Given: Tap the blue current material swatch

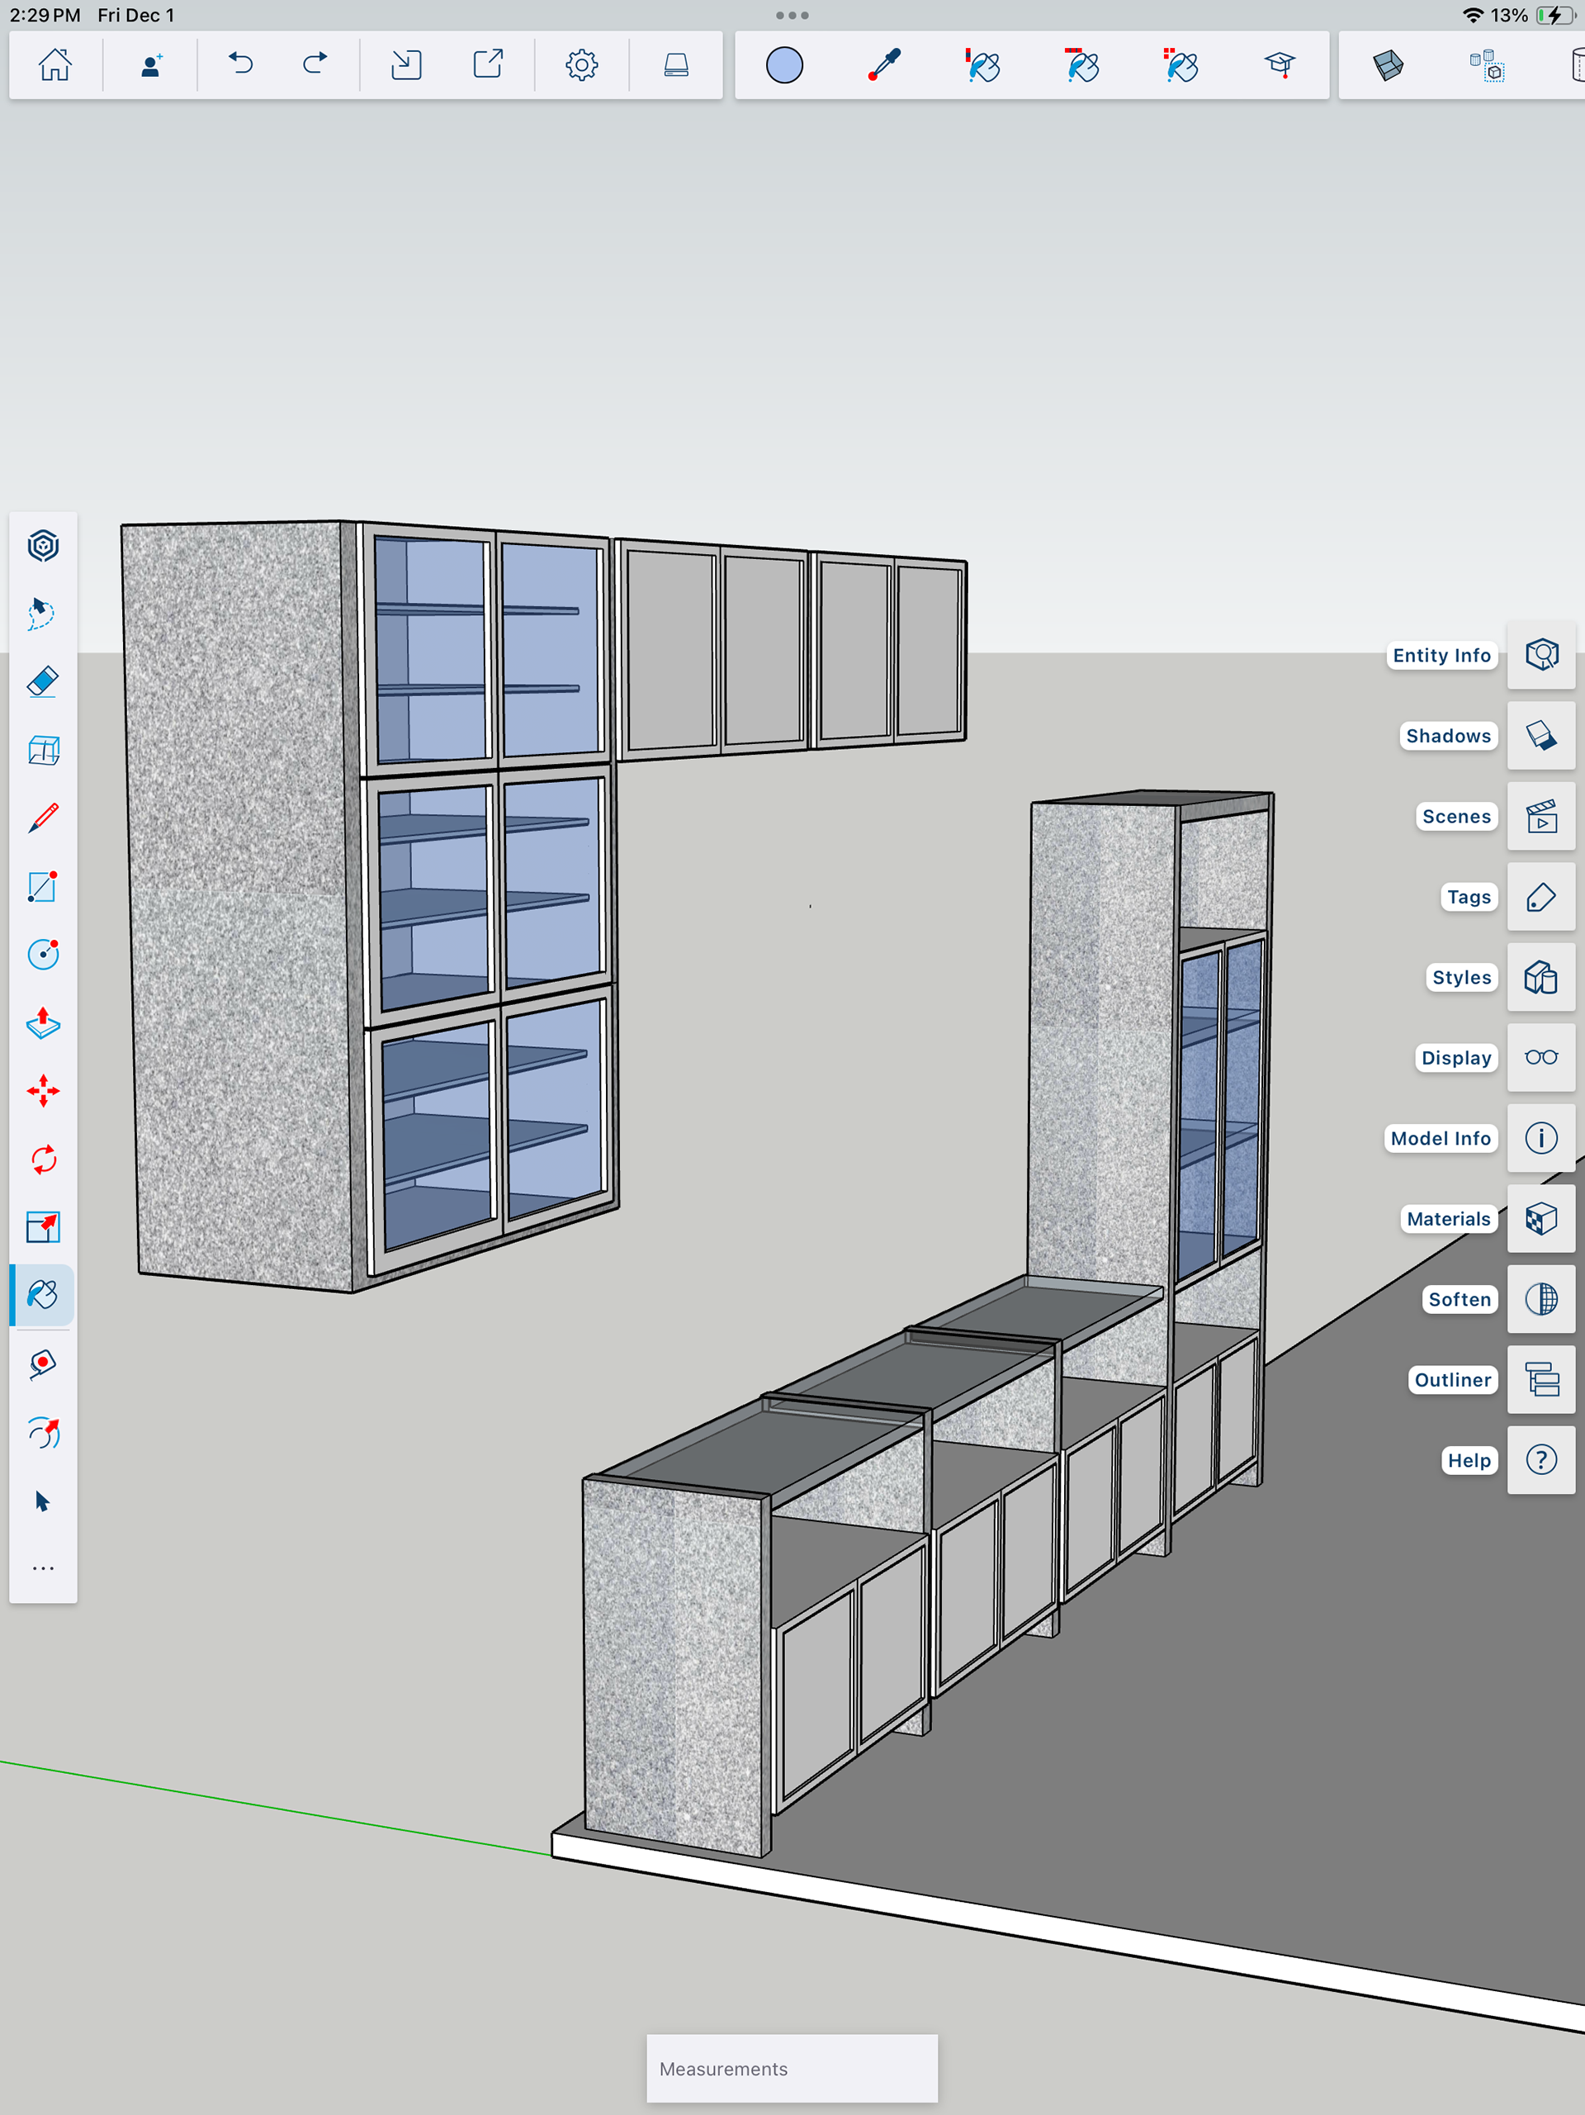Looking at the screenshot, I should pos(784,65).
